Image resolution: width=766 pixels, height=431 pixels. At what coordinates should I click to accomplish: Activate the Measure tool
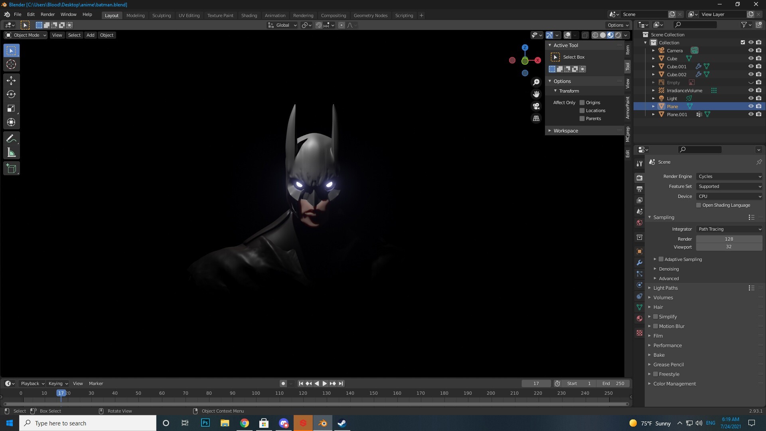tap(11, 152)
